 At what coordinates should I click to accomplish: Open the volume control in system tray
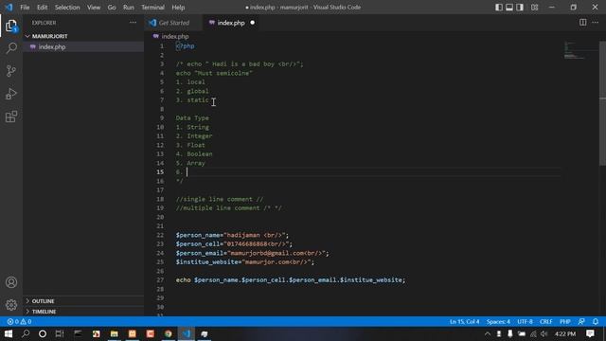[x=544, y=333]
